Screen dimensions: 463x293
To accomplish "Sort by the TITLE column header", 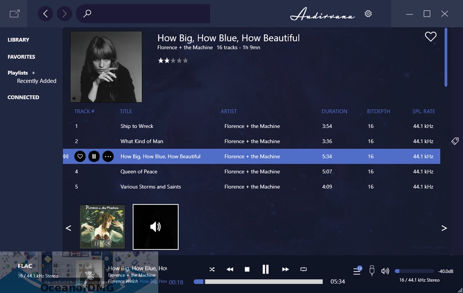I will 126,112.
